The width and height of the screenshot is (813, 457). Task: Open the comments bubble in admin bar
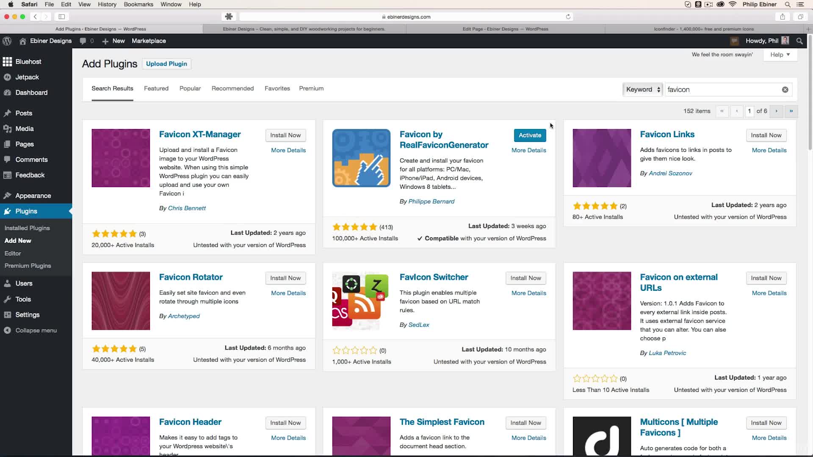tap(83, 41)
